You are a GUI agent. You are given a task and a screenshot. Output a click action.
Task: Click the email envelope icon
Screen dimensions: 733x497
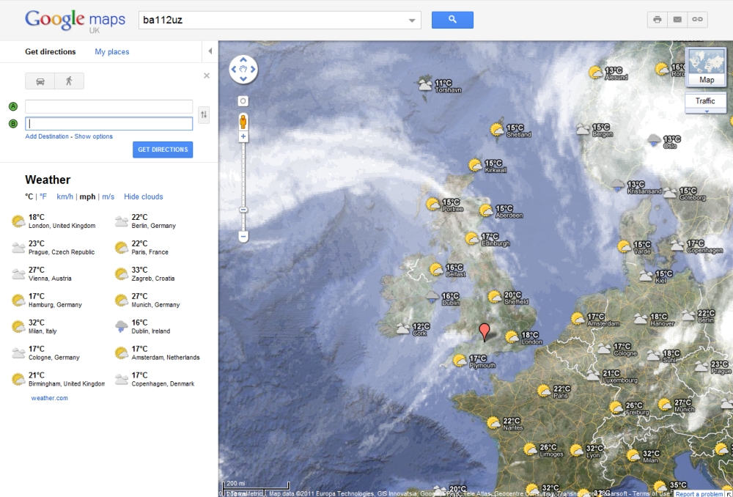click(x=677, y=20)
